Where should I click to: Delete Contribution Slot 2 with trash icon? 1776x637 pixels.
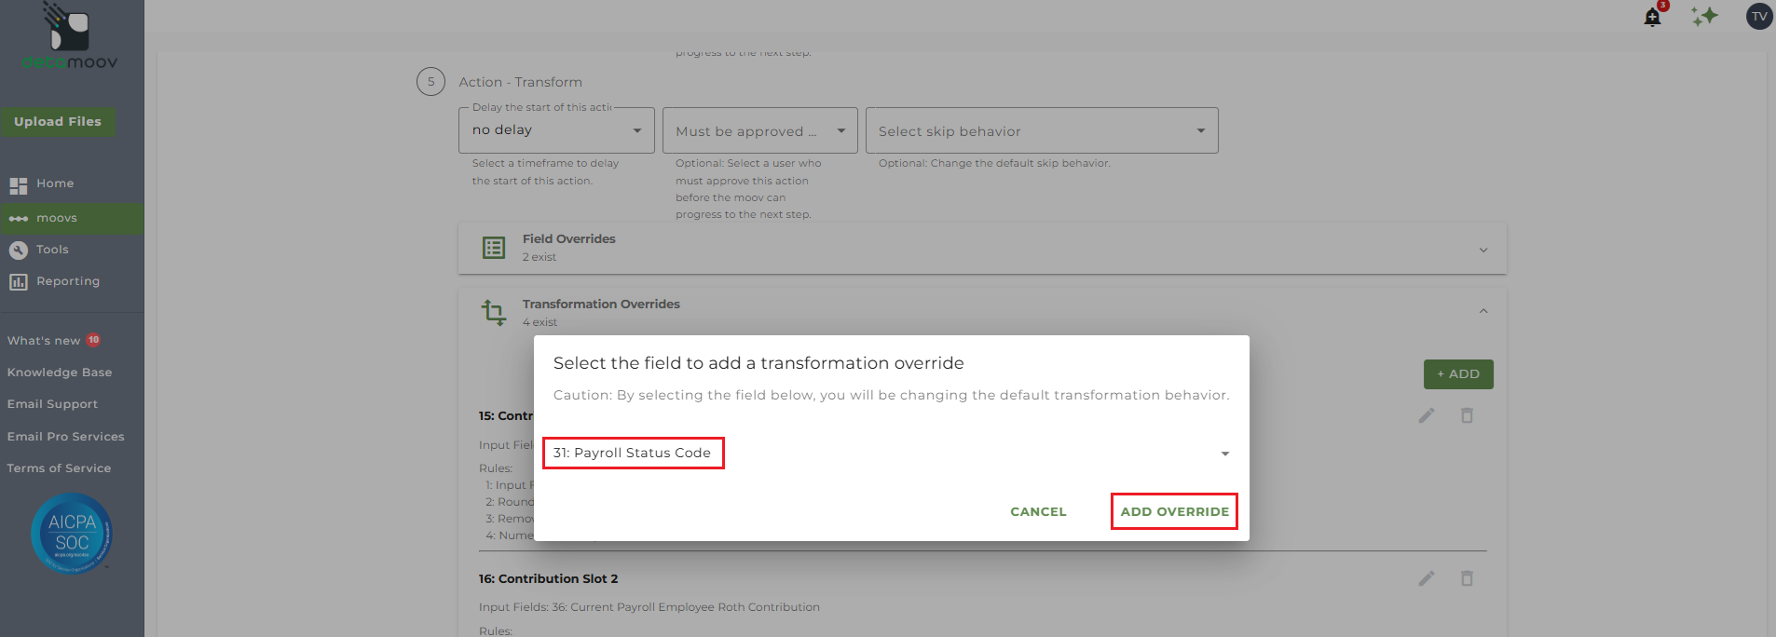(1467, 578)
